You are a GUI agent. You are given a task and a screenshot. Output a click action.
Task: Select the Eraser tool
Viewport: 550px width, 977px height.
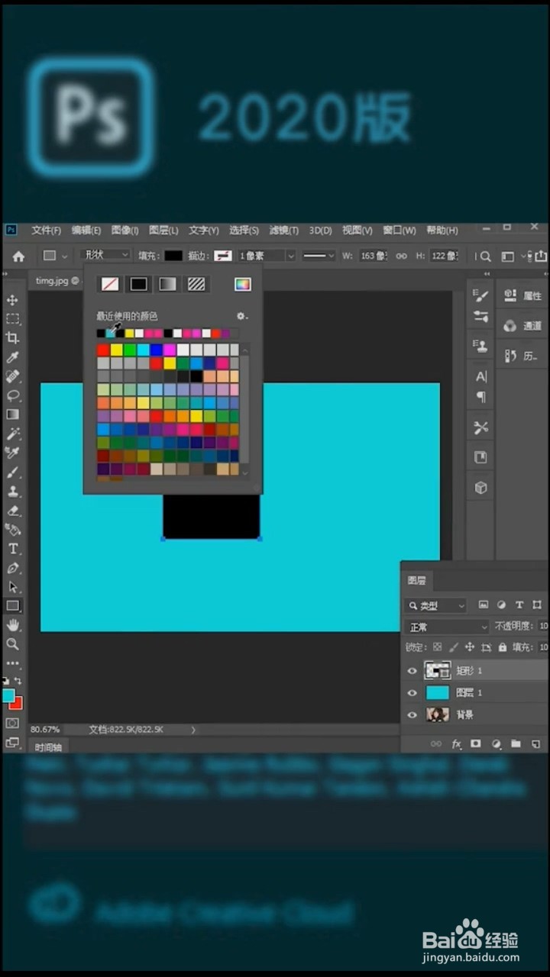point(12,511)
